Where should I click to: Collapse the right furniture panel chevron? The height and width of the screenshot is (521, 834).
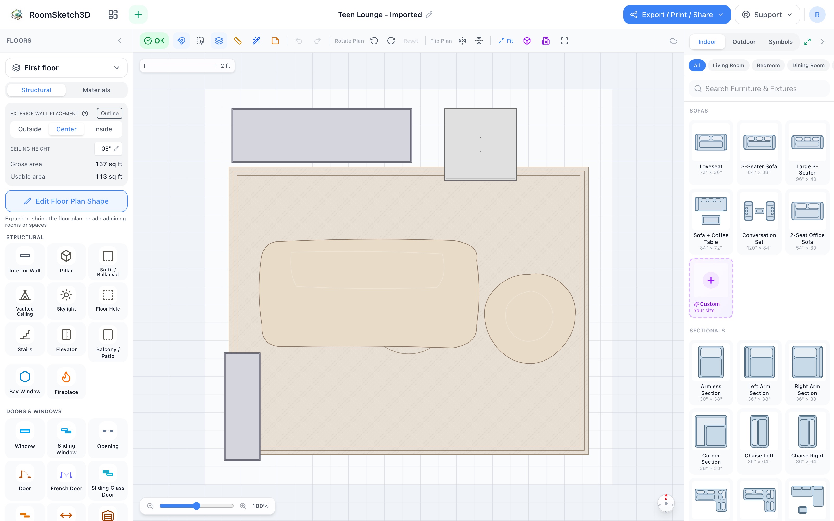(x=823, y=42)
